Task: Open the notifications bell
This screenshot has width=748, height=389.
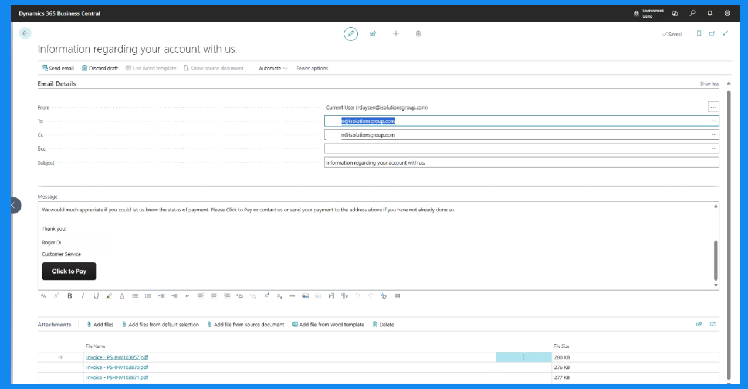Action: (x=710, y=13)
